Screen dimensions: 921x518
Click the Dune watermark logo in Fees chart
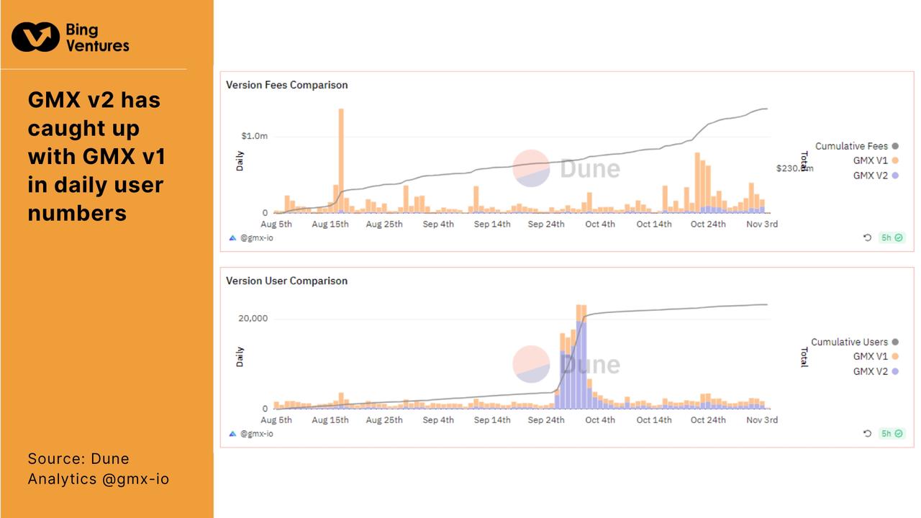click(x=532, y=168)
